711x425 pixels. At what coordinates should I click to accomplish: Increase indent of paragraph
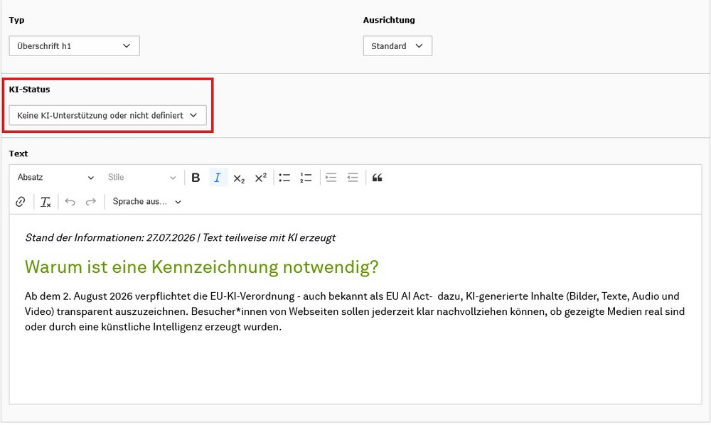[331, 178]
